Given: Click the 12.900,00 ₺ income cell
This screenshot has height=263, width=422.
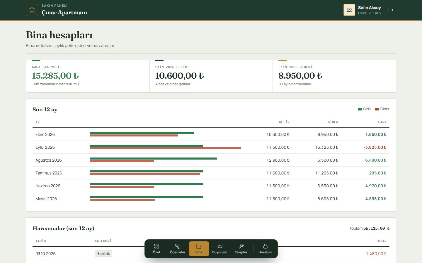Looking at the screenshot, I should click(x=278, y=160).
